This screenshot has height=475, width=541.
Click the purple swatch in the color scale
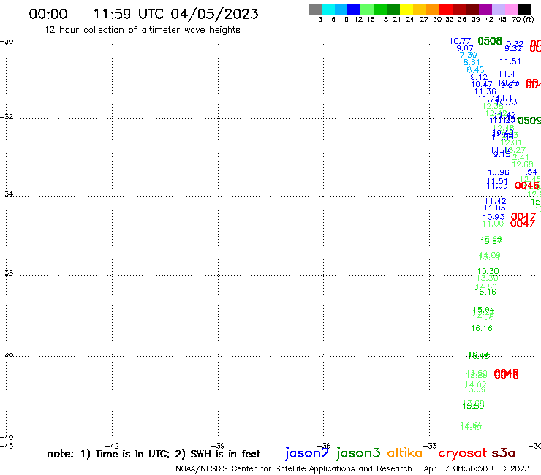[x=485, y=9]
